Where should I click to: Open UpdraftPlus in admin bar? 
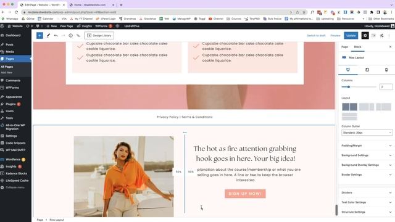(131, 26)
